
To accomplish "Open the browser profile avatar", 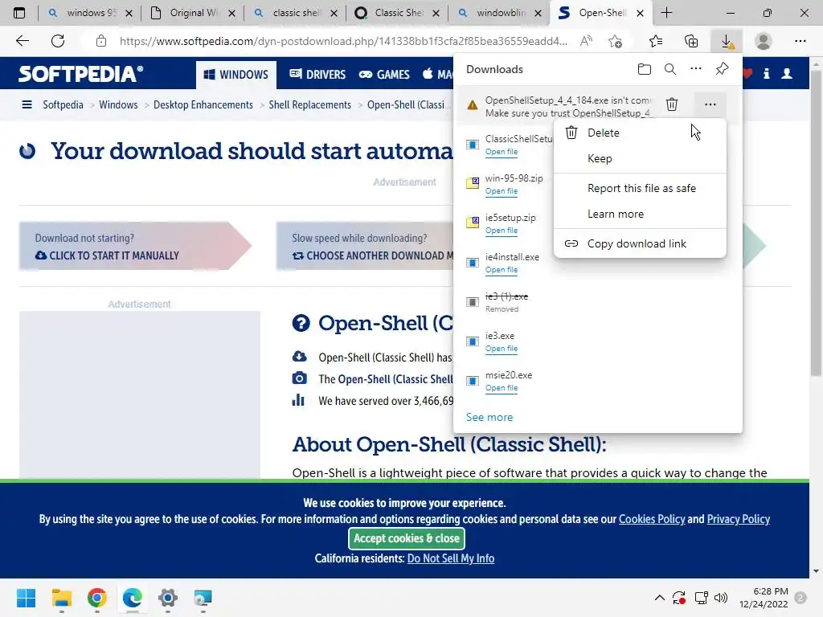I will (764, 41).
